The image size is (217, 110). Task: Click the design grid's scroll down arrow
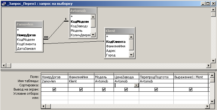(x=212, y=102)
